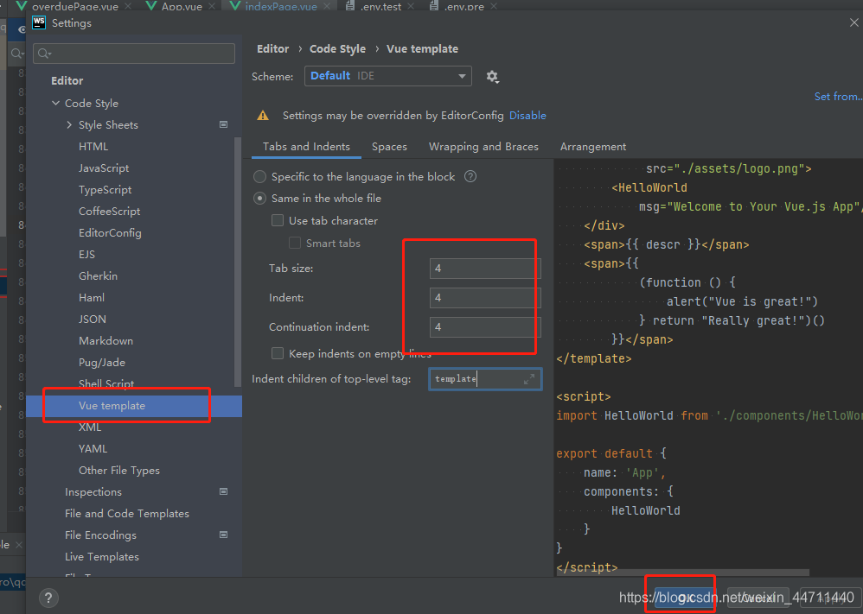This screenshot has height=614, width=863.
Task: Select EJS in the settings tree
Action: 86,255
